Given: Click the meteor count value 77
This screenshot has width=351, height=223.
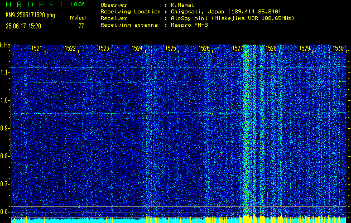Looking at the screenshot, I should pos(81,26).
